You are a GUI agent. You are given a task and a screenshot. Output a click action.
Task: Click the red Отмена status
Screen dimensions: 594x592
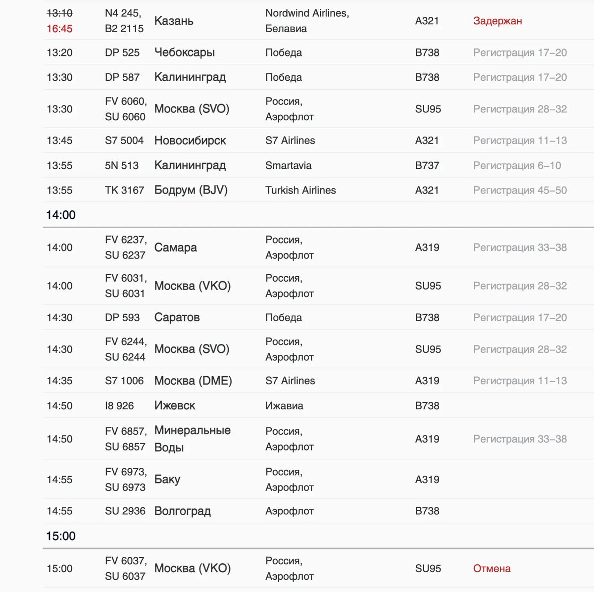coord(492,568)
